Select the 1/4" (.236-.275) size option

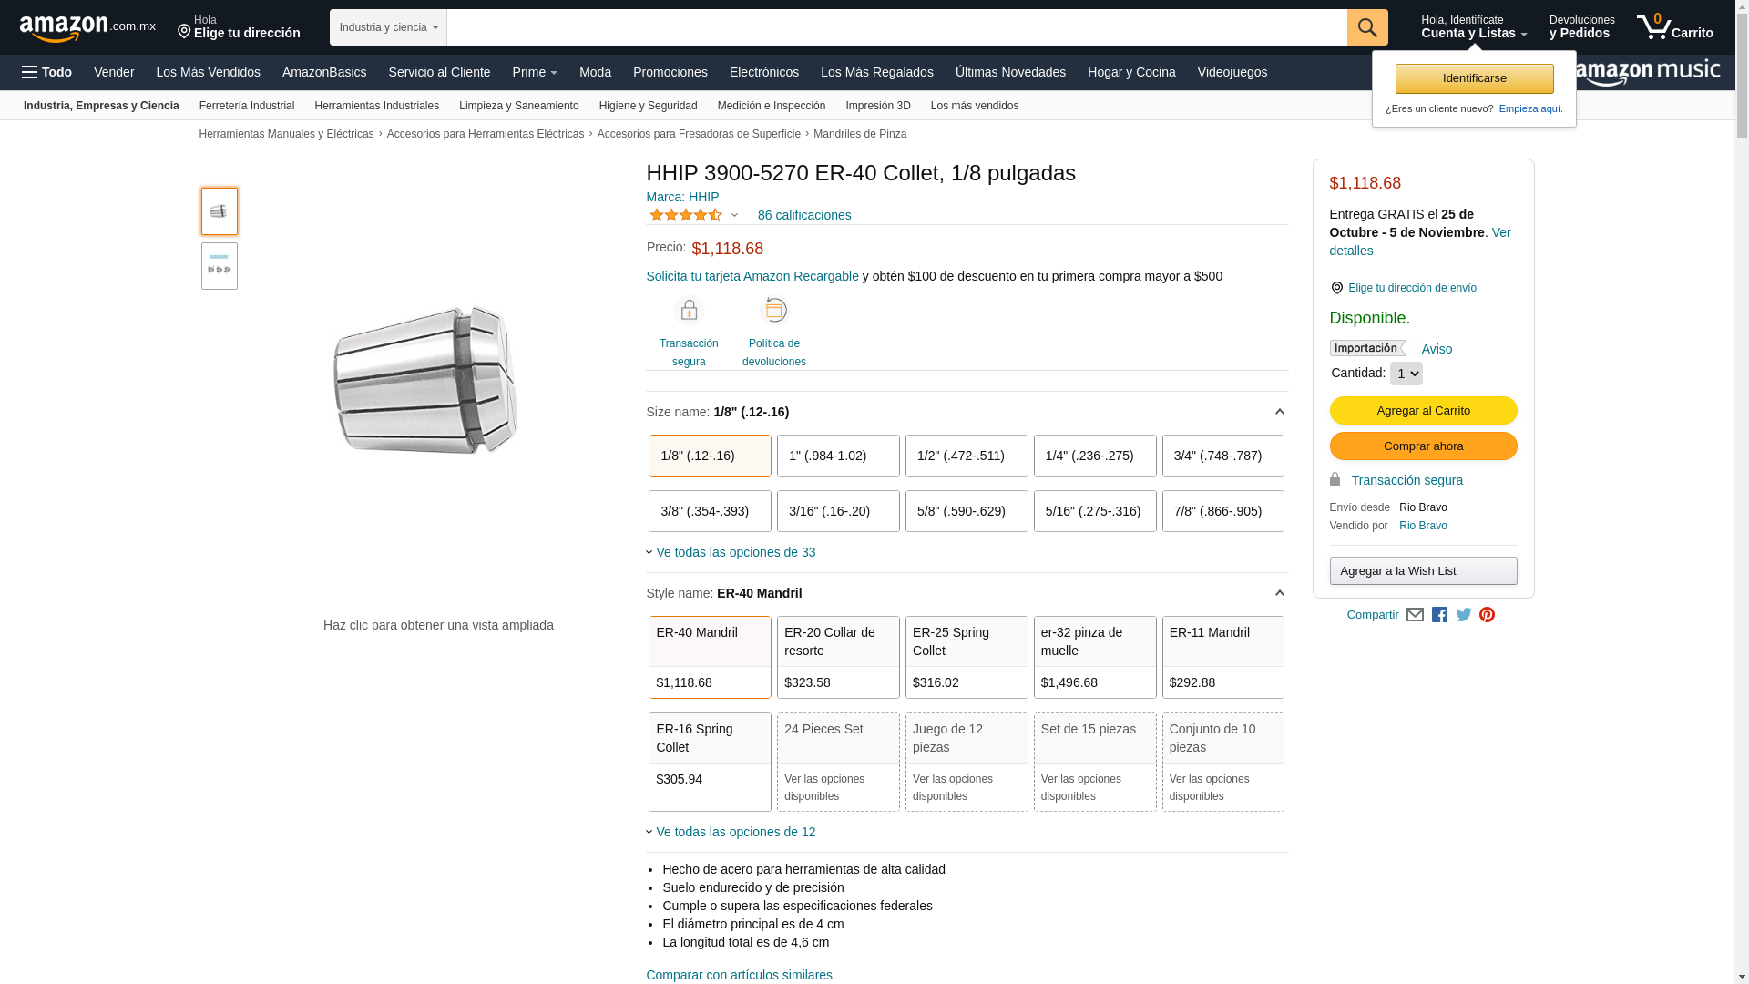click(1094, 456)
